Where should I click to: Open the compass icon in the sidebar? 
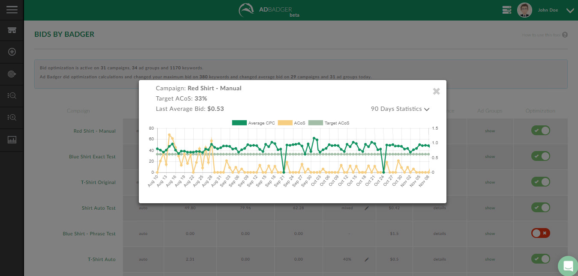pyautogui.click(x=12, y=52)
